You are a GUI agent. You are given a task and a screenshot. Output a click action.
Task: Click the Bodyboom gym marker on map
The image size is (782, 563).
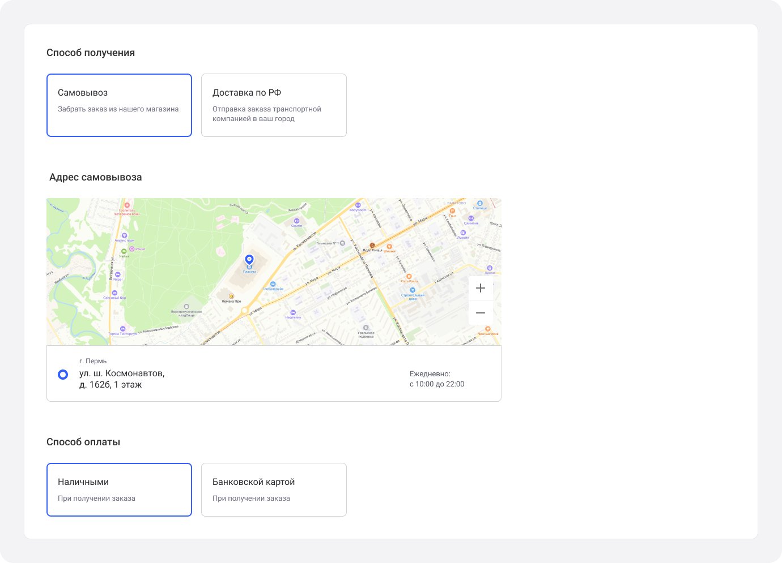[358, 205]
